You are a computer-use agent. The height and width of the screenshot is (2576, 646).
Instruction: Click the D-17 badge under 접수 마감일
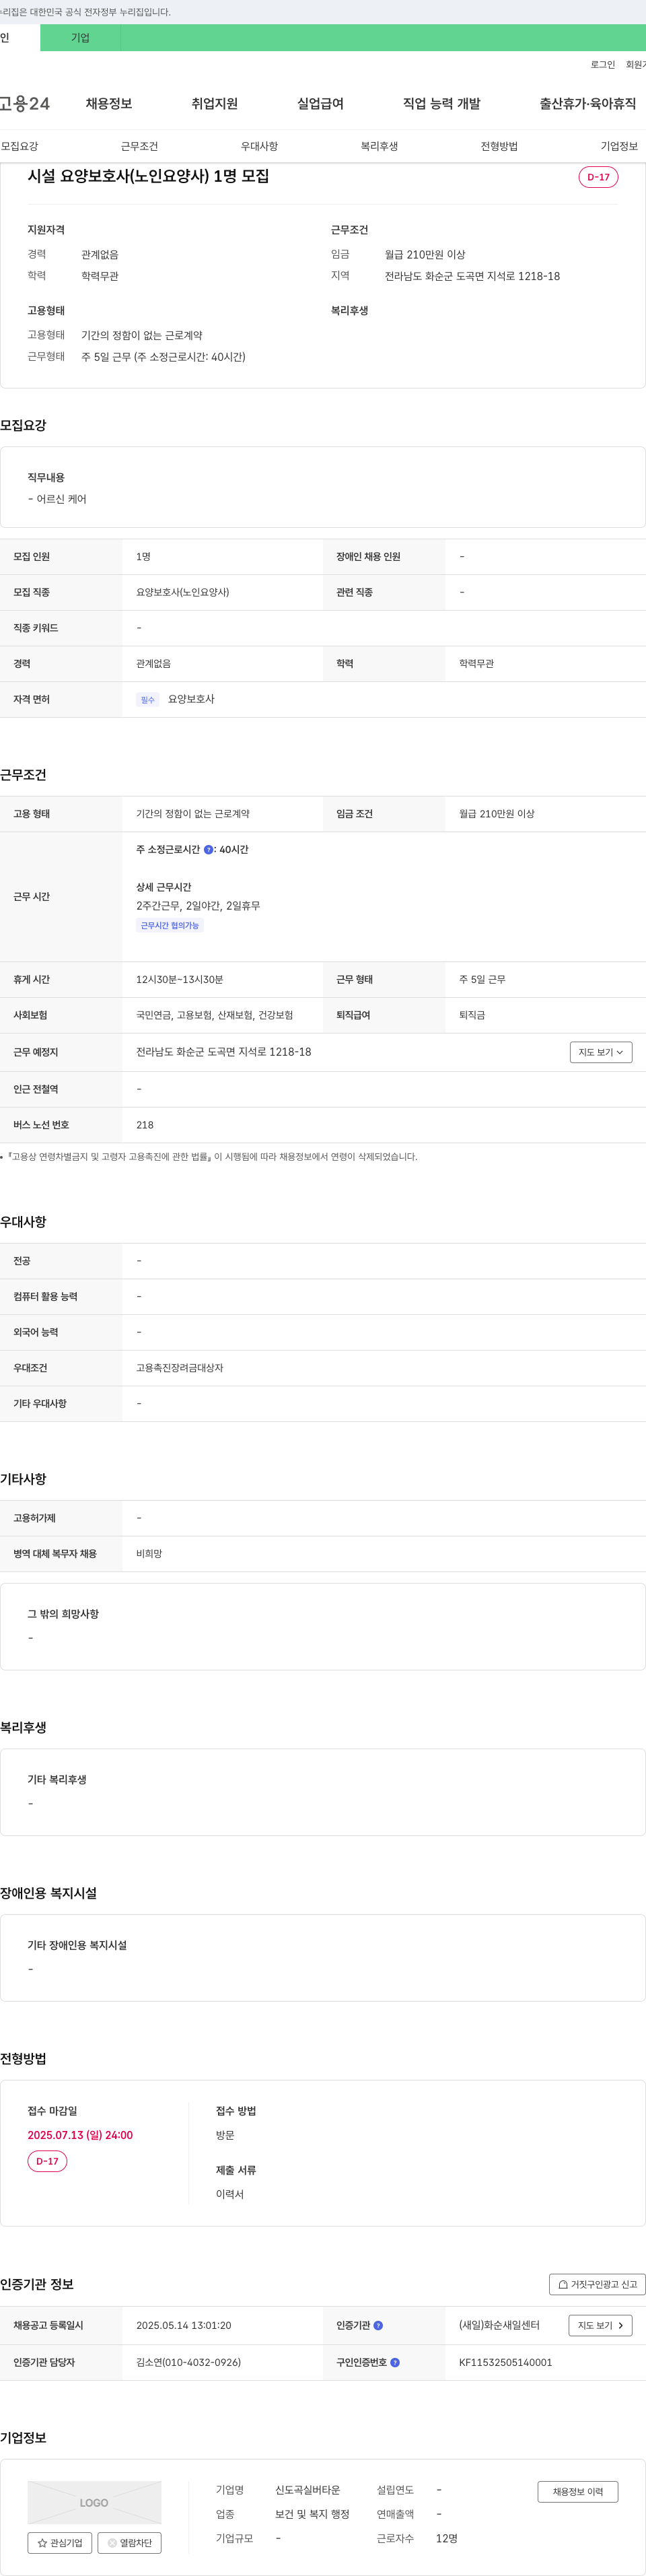tap(47, 2161)
